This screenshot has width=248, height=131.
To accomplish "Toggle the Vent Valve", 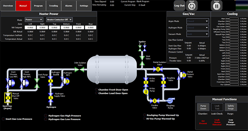I will click(x=142, y=60).
